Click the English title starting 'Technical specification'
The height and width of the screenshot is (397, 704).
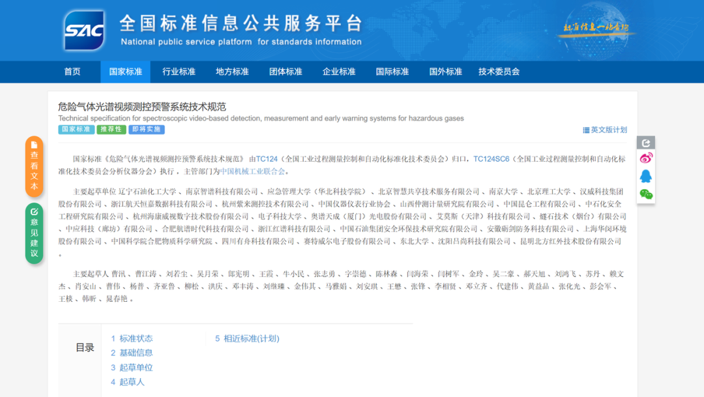[261, 119]
